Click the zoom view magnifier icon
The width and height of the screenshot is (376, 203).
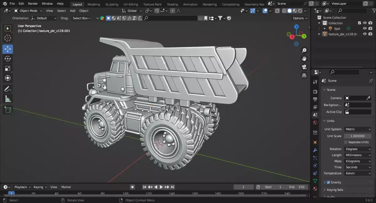coord(304,51)
